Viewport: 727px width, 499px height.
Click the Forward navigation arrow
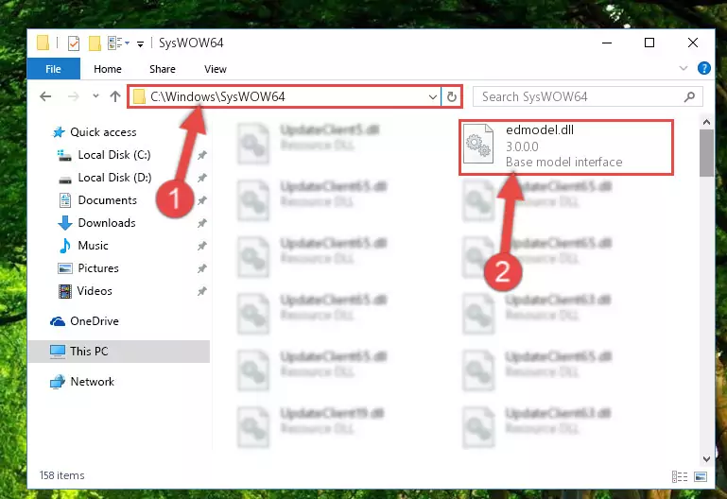tap(73, 96)
